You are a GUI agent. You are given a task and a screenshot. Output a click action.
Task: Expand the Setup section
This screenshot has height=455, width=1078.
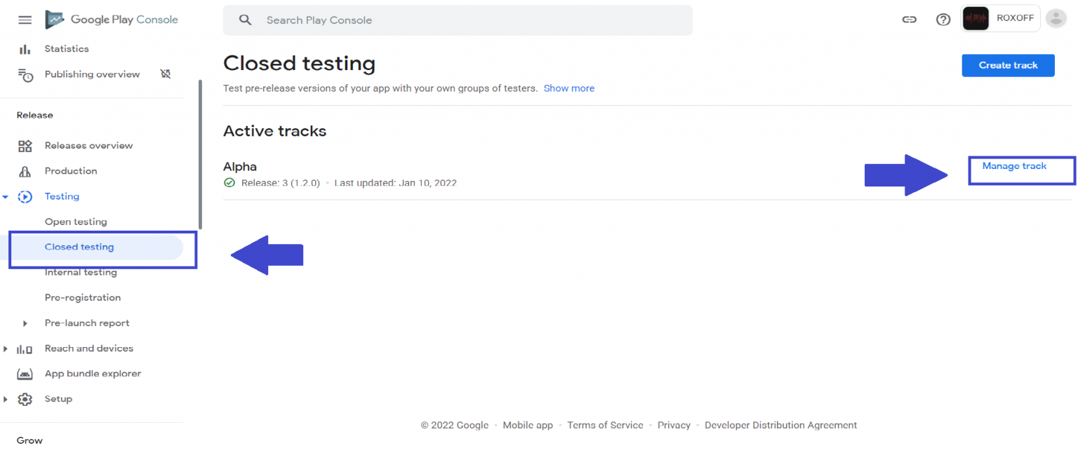tap(6, 398)
